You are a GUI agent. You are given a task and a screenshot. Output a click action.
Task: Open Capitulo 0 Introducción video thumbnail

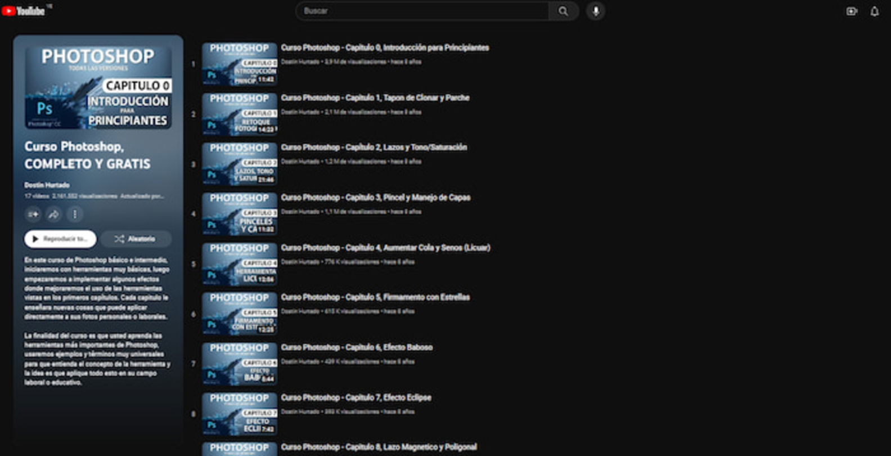(x=240, y=64)
